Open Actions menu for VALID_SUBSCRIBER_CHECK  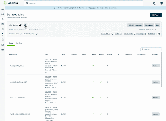(x=156, y=114)
